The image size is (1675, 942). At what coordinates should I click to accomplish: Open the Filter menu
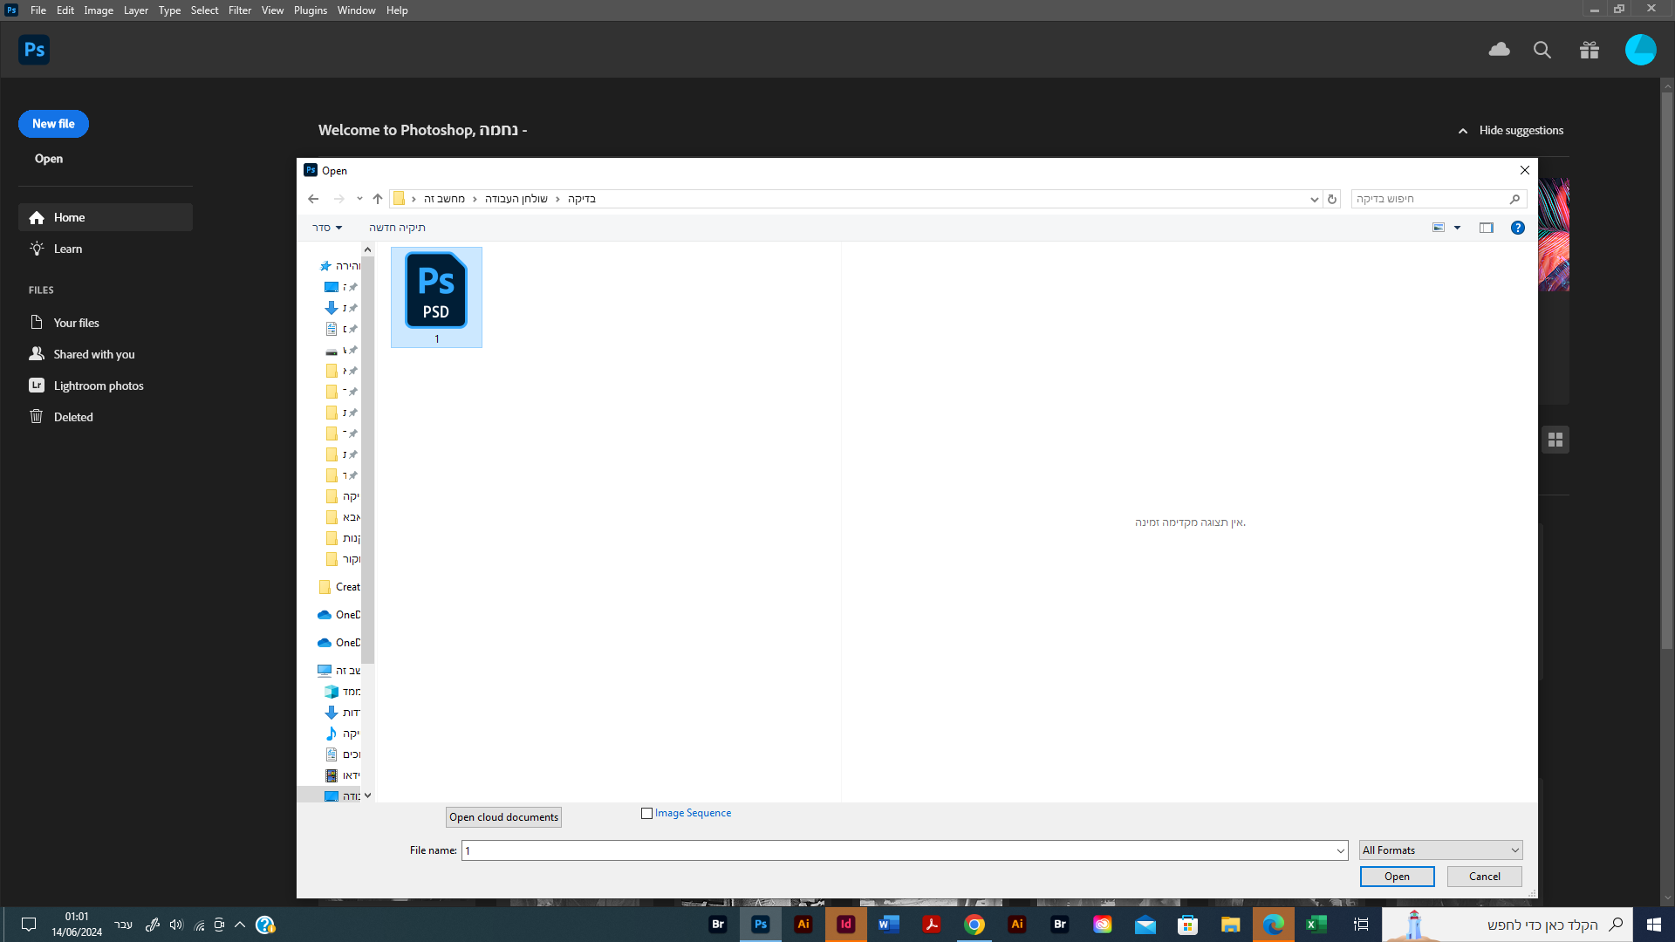pyautogui.click(x=239, y=10)
